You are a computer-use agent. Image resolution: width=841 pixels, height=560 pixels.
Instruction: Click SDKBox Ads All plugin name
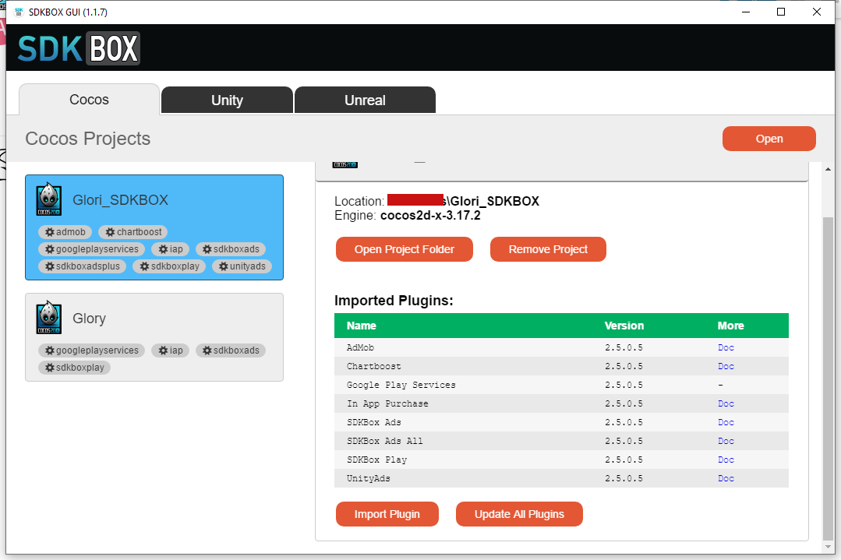(384, 442)
